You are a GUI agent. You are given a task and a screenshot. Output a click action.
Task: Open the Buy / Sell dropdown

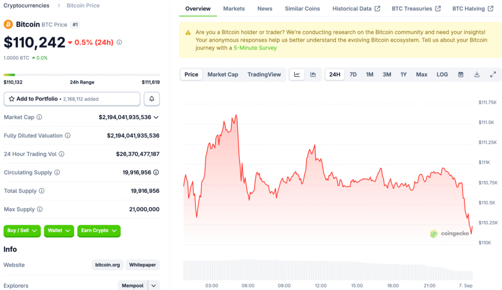point(22,231)
